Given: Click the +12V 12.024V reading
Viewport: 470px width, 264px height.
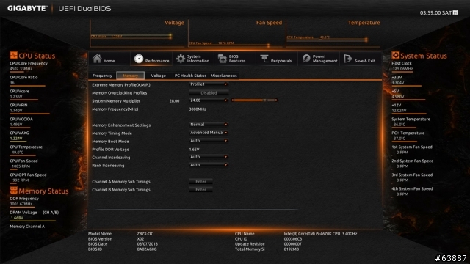Looking at the screenshot, I should click(399, 111).
